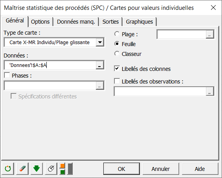The width and height of the screenshot is (222, 178).
Task: Click the Annuler button
Action: pyautogui.click(x=161, y=169)
